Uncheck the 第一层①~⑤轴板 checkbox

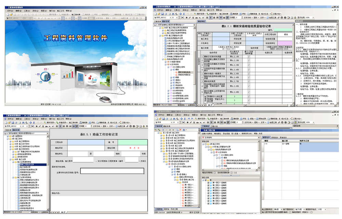(x=209, y=183)
